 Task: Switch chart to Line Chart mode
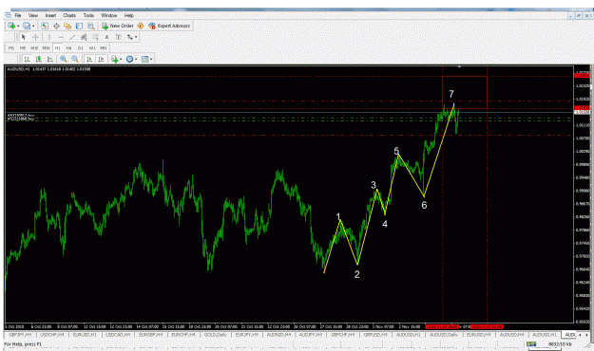(x=50, y=59)
